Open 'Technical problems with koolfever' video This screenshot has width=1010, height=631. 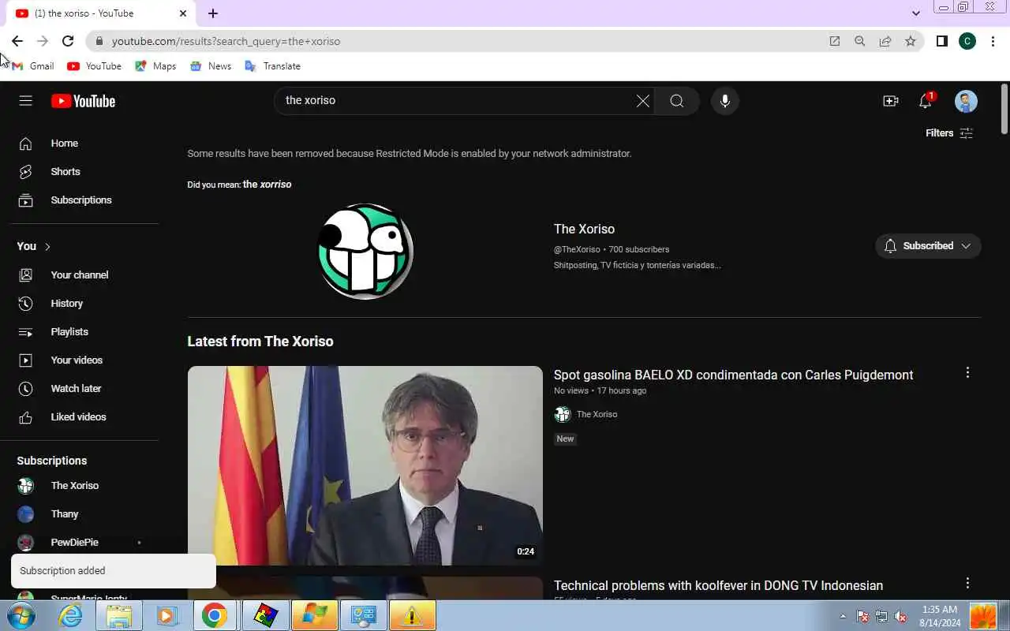(718, 586)
